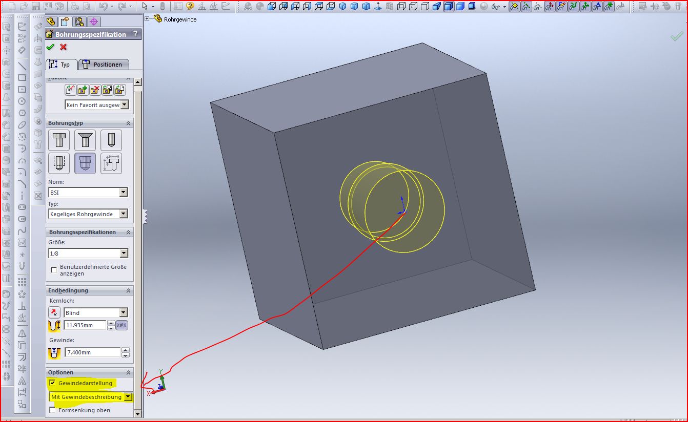Cancel hole specification with the red X
The height and width of the screenshot is (422, 688).
click(64, 47)
